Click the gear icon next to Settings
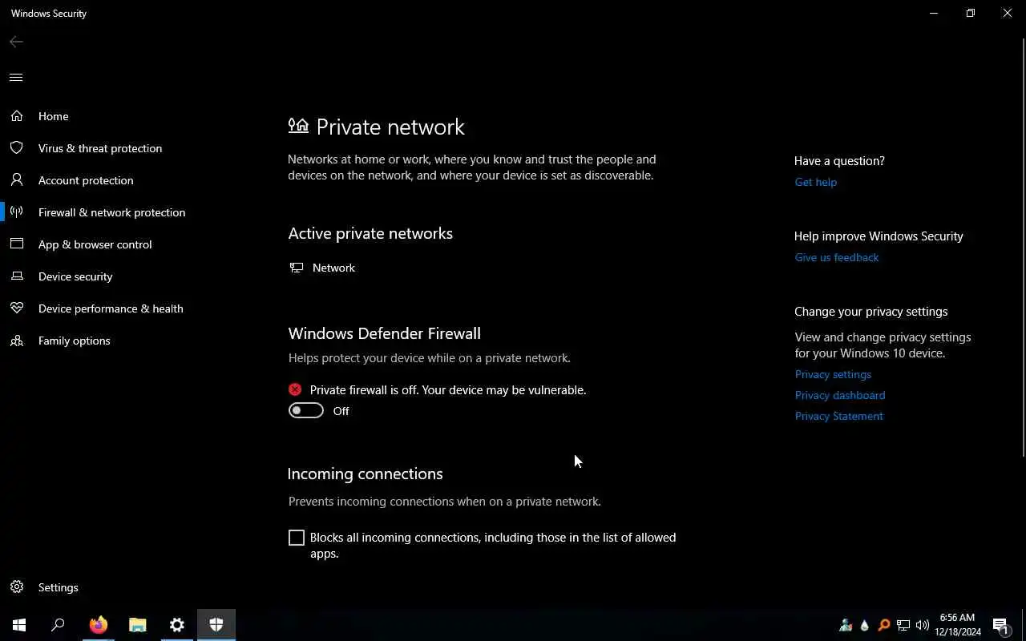 tap(17, 587)
